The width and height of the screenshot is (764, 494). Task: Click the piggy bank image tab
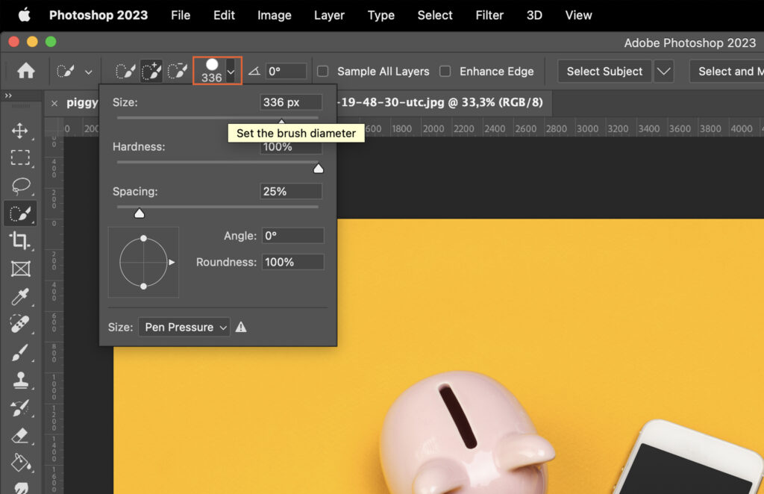click(82, 102)
